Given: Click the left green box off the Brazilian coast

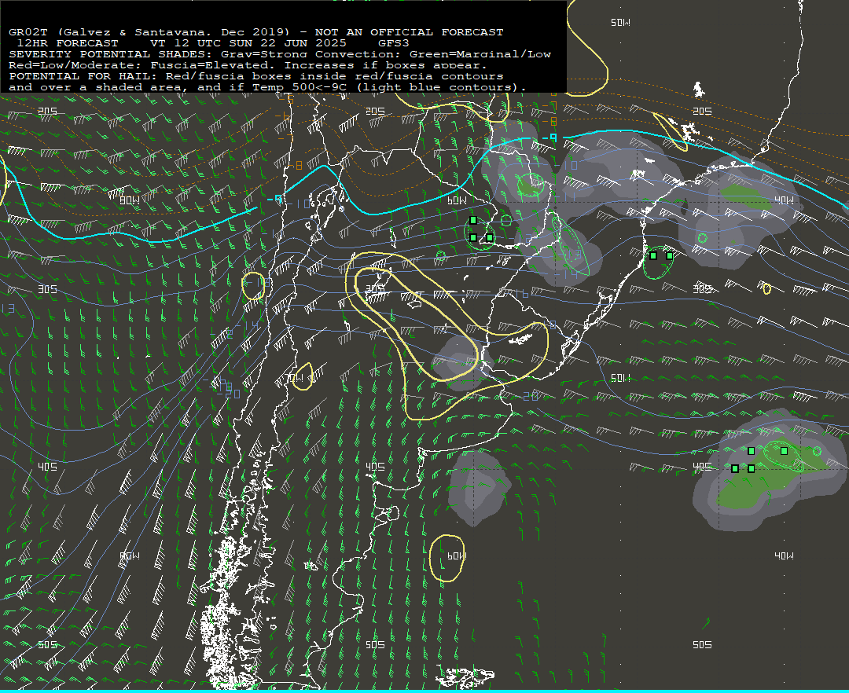Looking at the screenshot, I should pyautogui.click(x=653, y=256).
